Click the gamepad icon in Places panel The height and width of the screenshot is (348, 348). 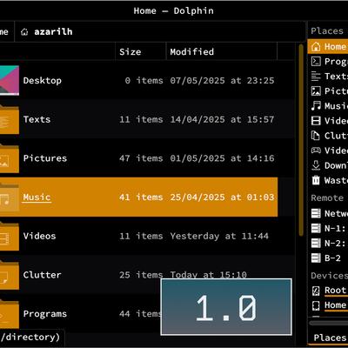316,151
